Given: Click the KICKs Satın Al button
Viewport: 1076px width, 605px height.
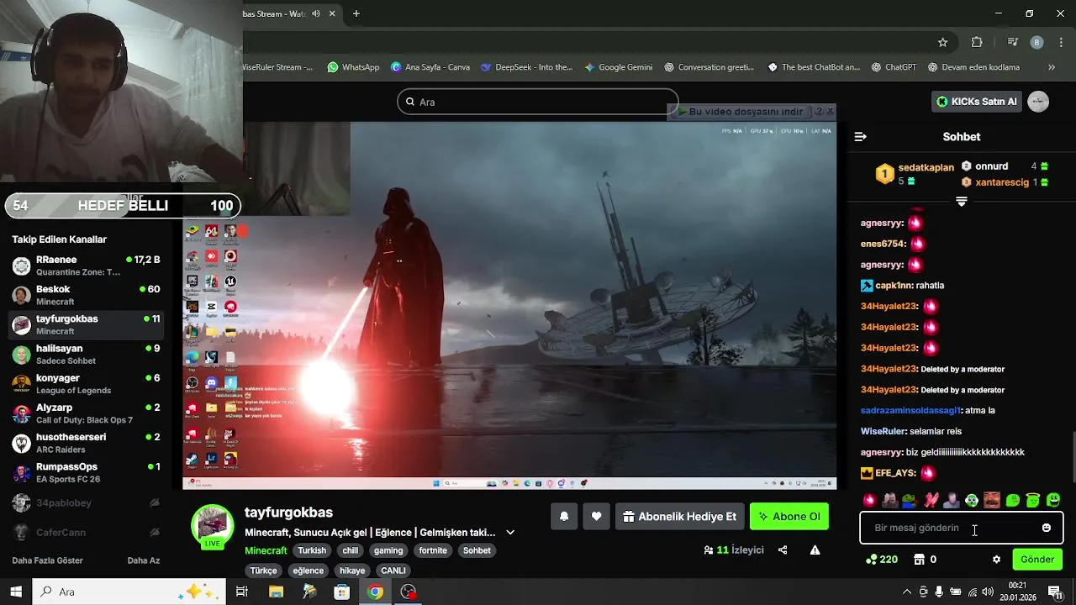Looking at the screenshot, I should 977,102.
